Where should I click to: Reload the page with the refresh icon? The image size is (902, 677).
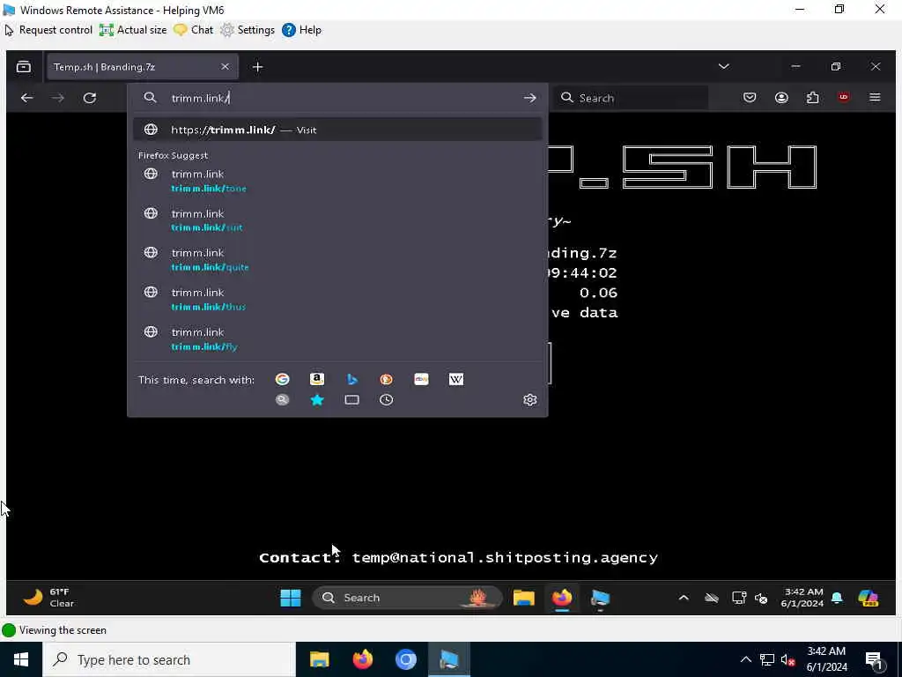90,98
